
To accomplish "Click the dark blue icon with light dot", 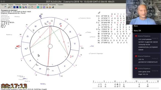I will coord(14,7).
